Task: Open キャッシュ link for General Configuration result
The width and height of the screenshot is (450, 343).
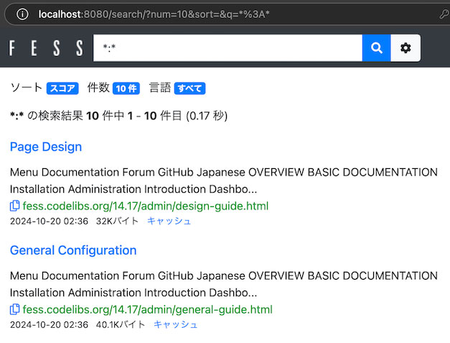Action: pos(176,324)
